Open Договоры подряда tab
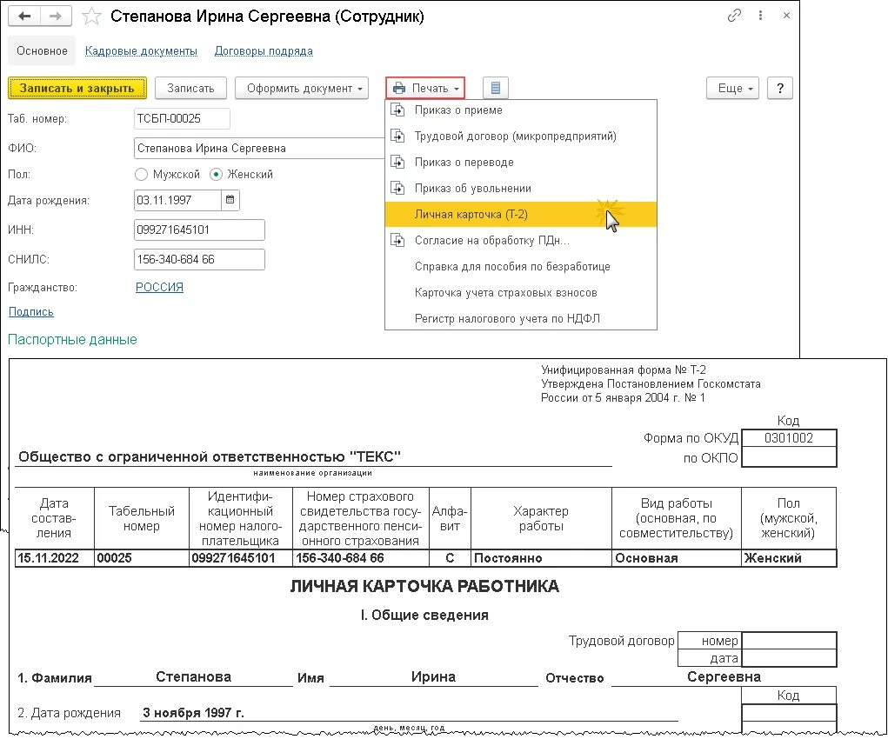The image size is (888, 739). tap(264, 51)
